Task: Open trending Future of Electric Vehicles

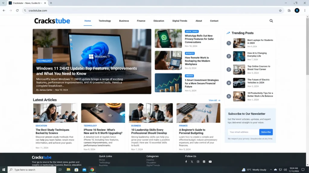Action: point(258,81)
